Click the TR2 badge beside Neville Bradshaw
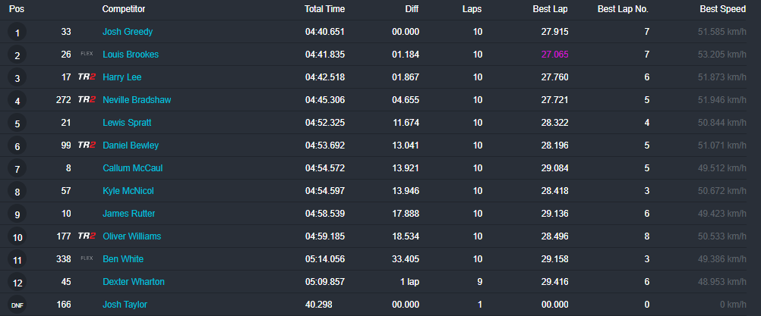This screenshot has height=316, width=761. [x=87, y=100]
